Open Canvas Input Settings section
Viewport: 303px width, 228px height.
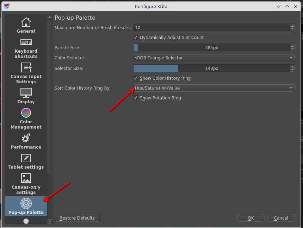point(26,73)
